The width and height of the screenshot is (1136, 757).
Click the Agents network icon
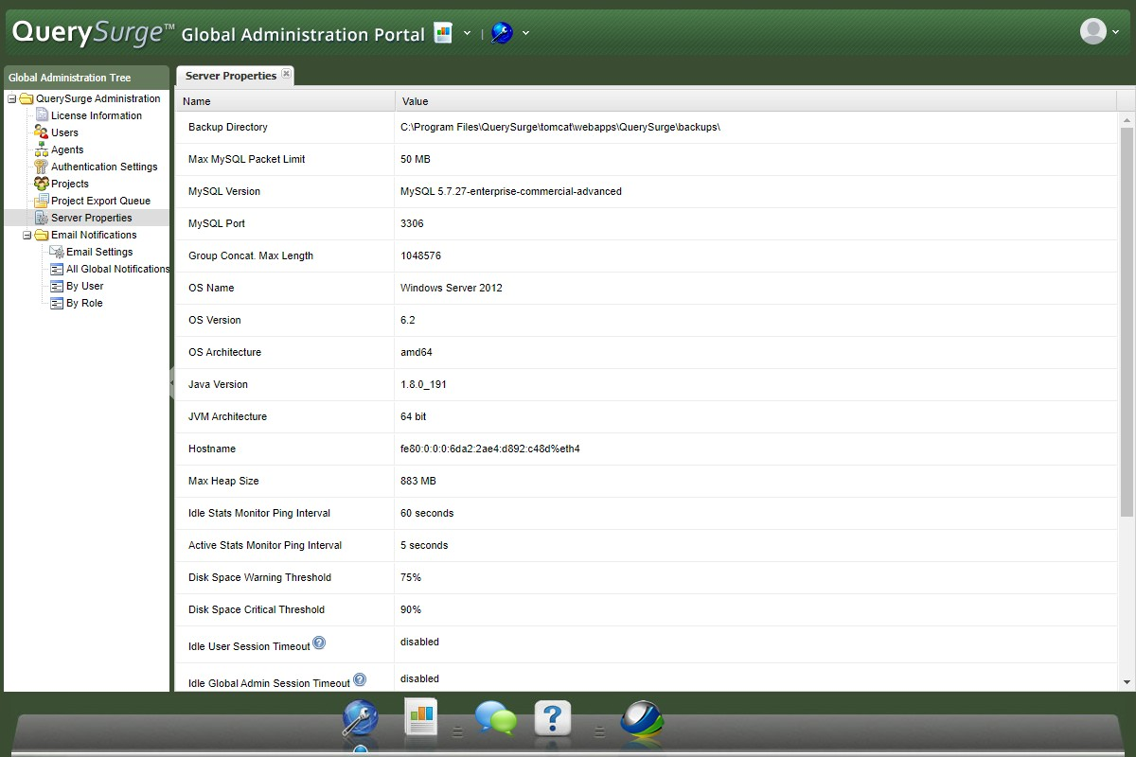tap(42, 150)
